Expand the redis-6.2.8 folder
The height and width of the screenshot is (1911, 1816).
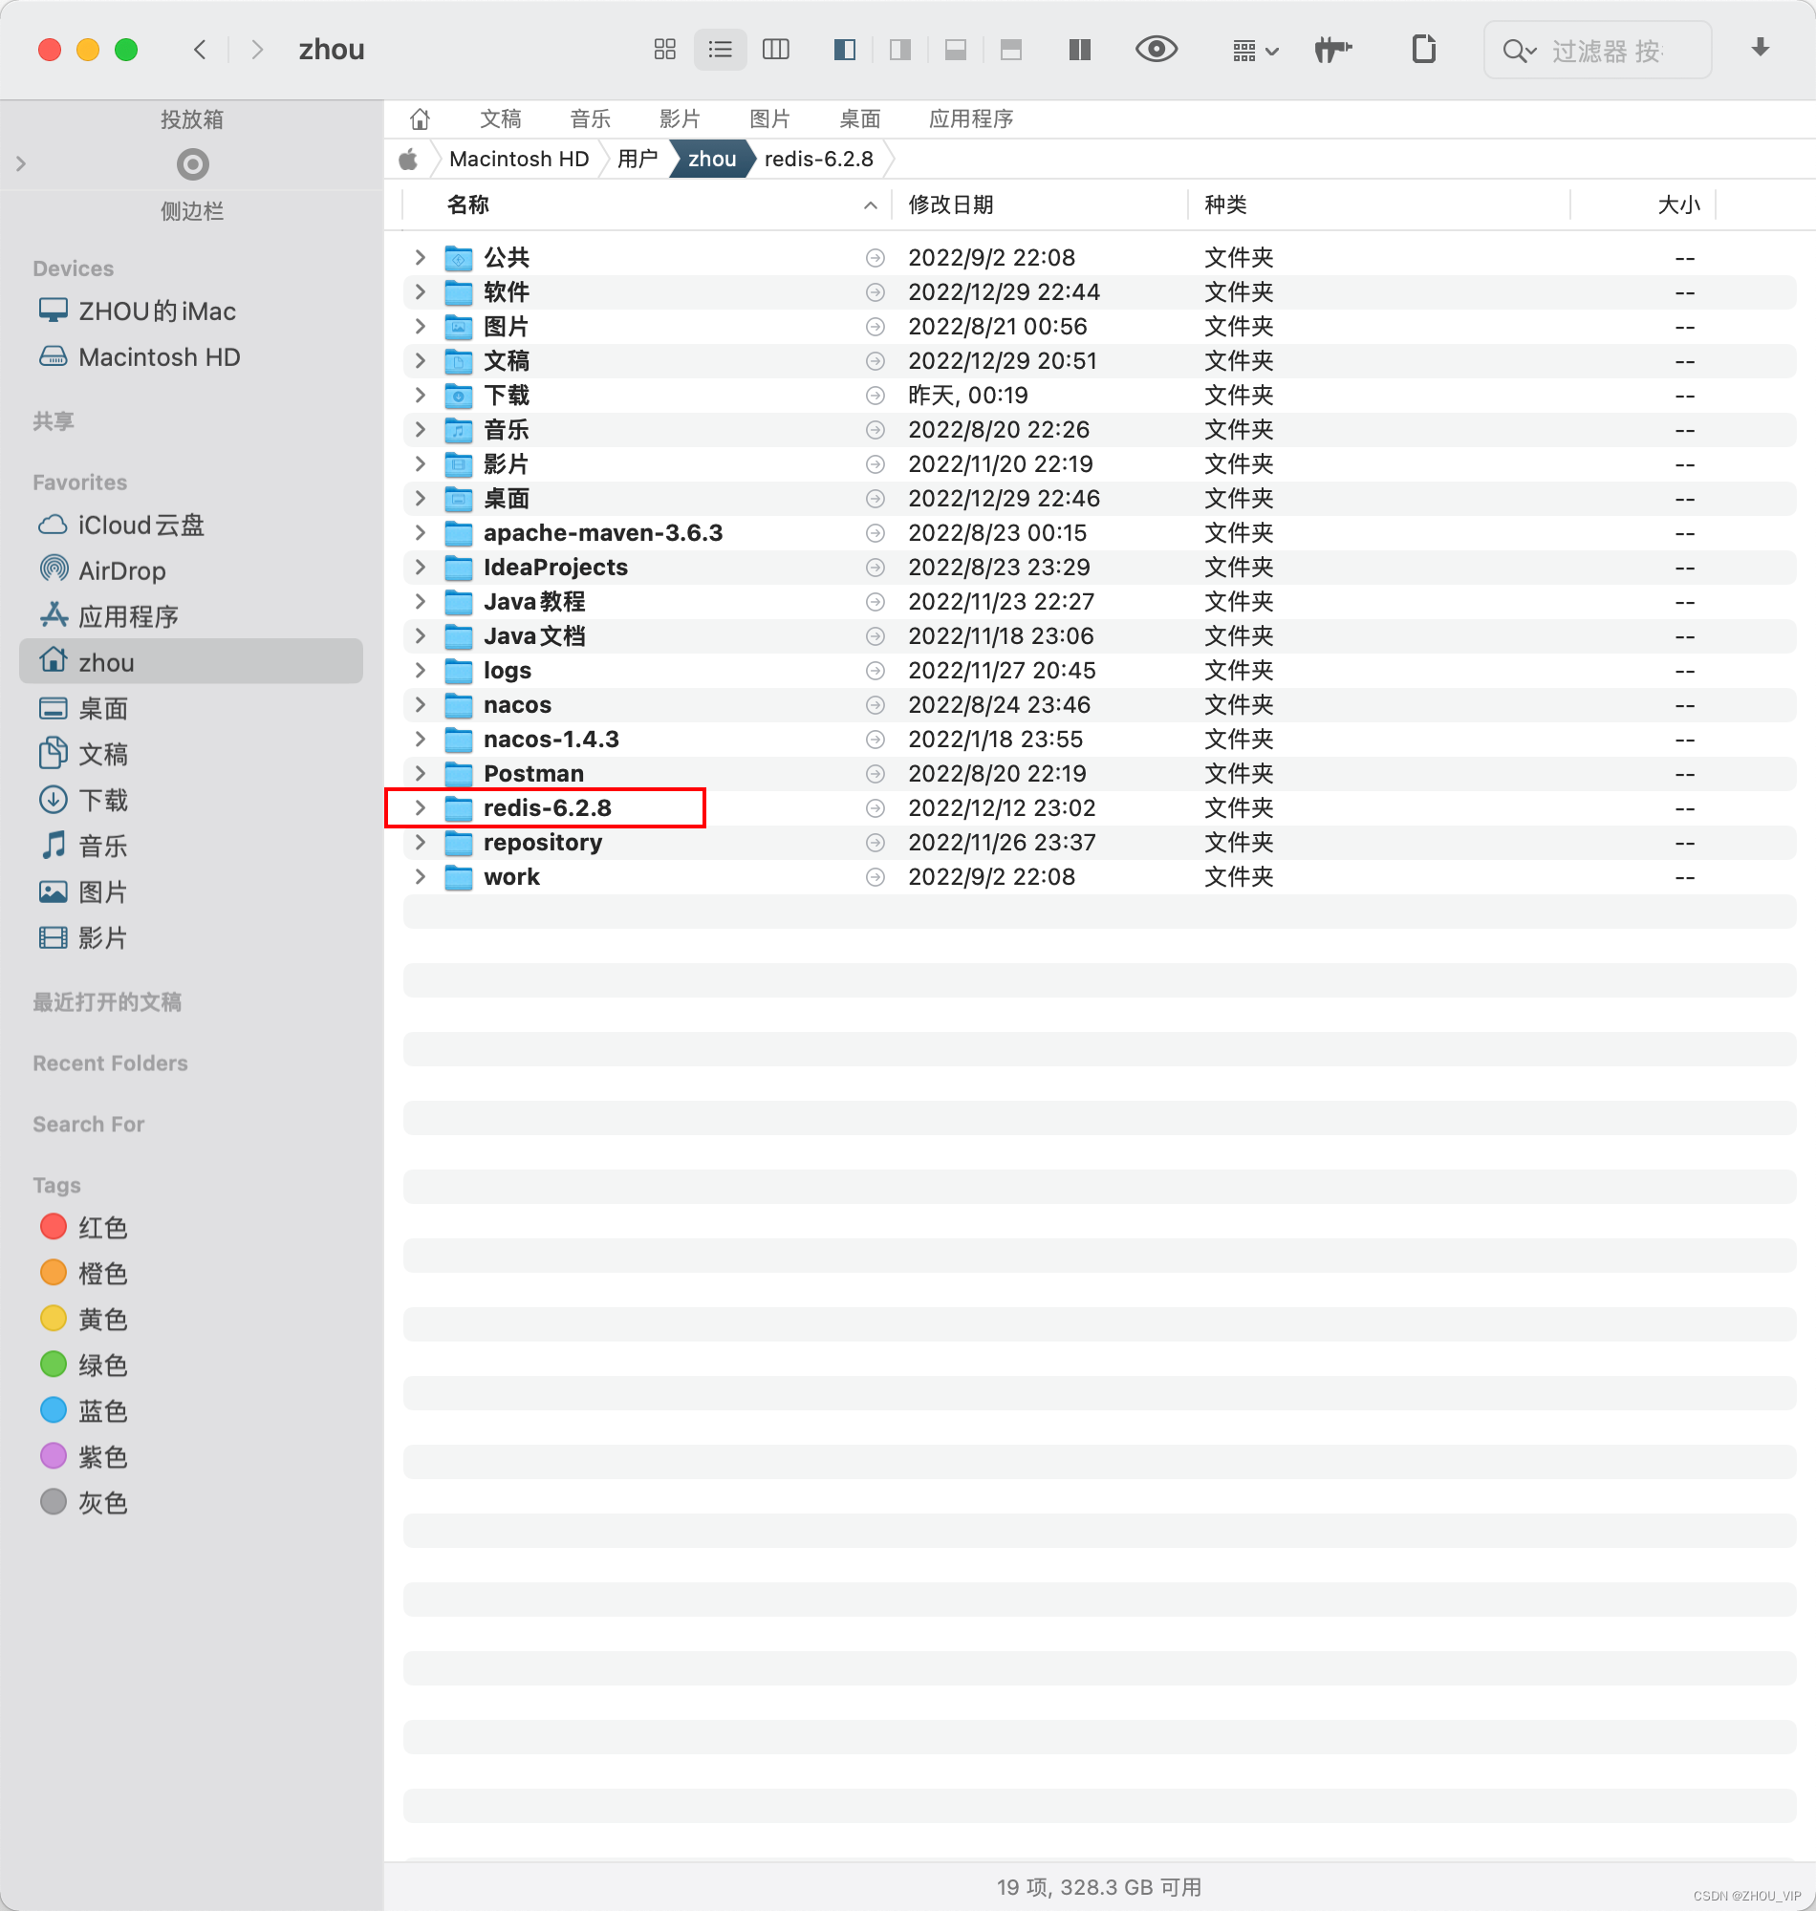pos(421,807)
